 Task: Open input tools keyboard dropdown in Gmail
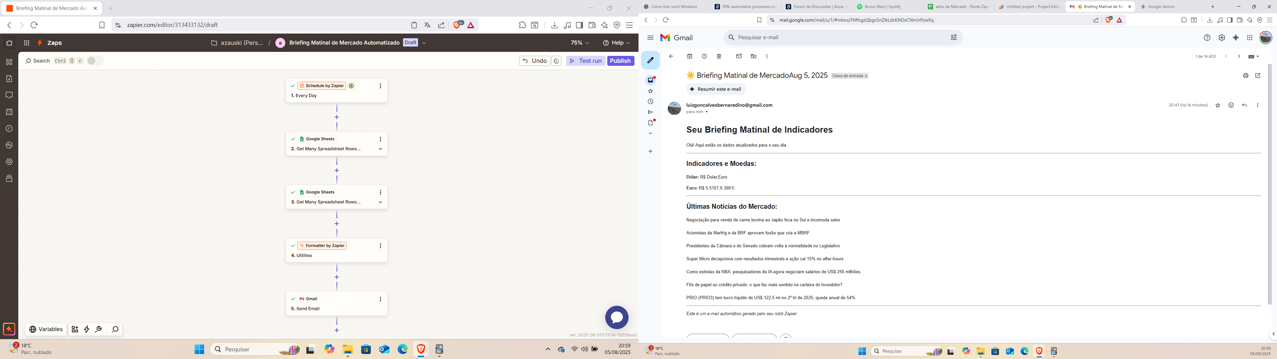[x=1254, y=57]
